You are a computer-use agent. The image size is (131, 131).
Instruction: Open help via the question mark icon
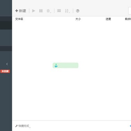[78, 11]
